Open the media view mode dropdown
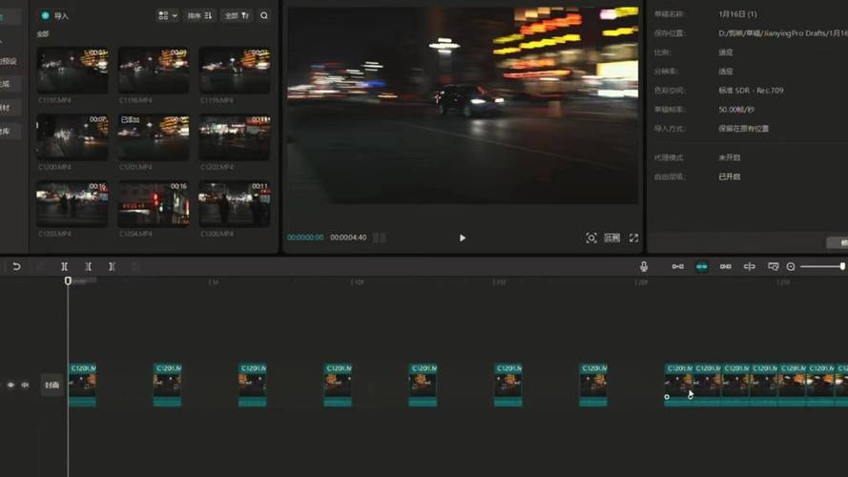 167,16
